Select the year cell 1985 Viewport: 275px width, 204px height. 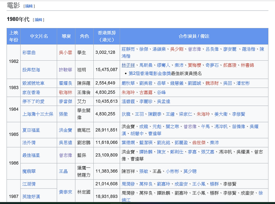[x=14, y=134]
